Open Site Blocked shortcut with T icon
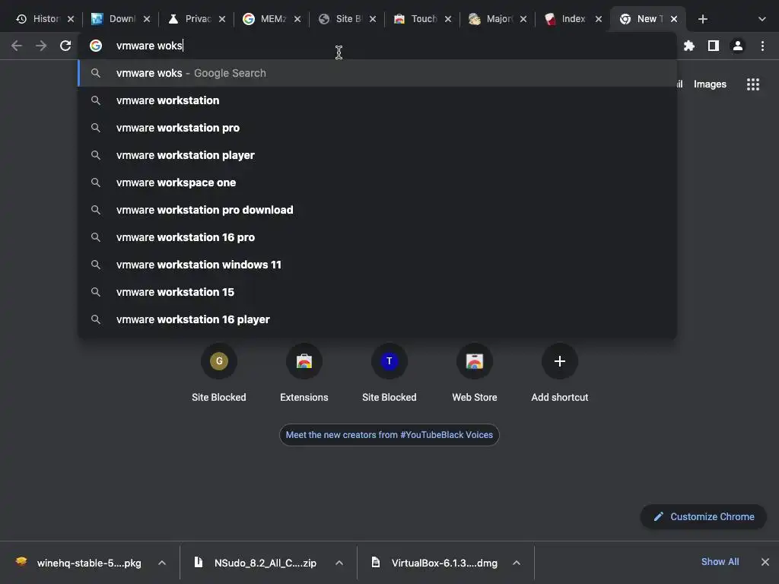This screenshot has height=584, width=779. [389, 373]
